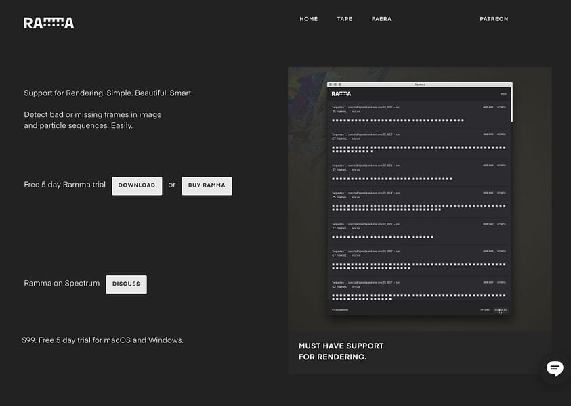Viewport: 571px width, 406px height.
Task: Click the BUY RAMMA button
Action: (207, 185)
